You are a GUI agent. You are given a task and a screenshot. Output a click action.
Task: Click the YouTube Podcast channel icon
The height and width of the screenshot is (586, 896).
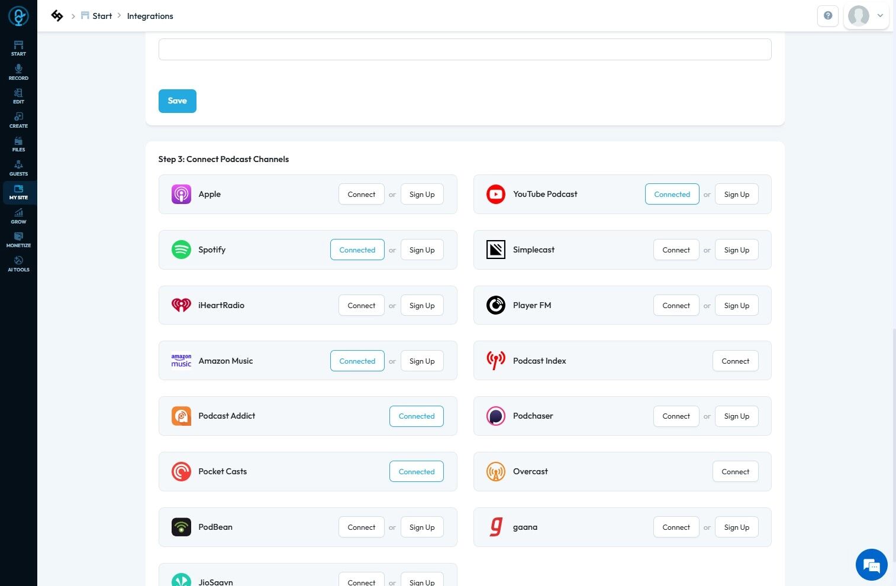point(496,194)
